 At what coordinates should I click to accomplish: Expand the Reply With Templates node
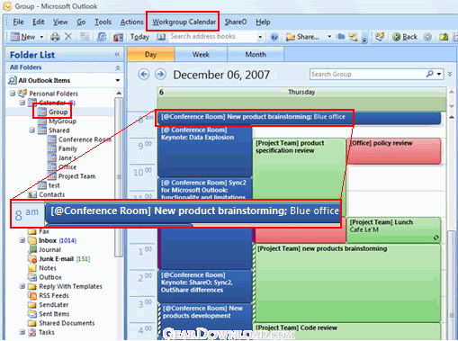tap(22, 286)
